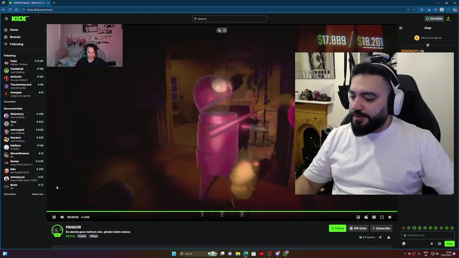Collapse the chat panel
Screen dimensions: 459x258
coord(401,28)
